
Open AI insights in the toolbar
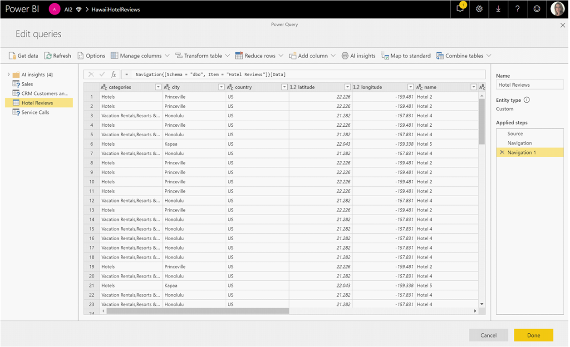pos(359,56)
